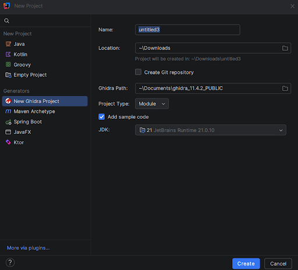Click into the Name text field
Viewport: 298px width, 270px height.
click(187, 30)
